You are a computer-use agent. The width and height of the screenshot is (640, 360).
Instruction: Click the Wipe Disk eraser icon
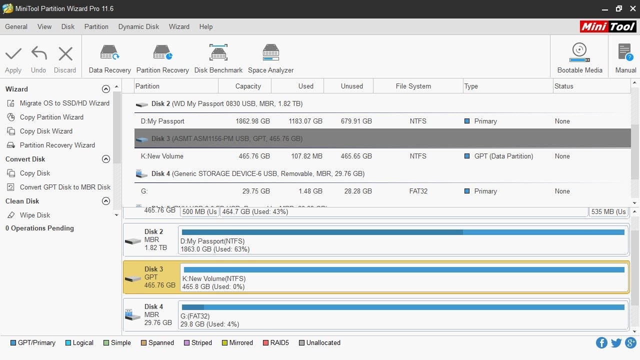click(x=10, y=215)
